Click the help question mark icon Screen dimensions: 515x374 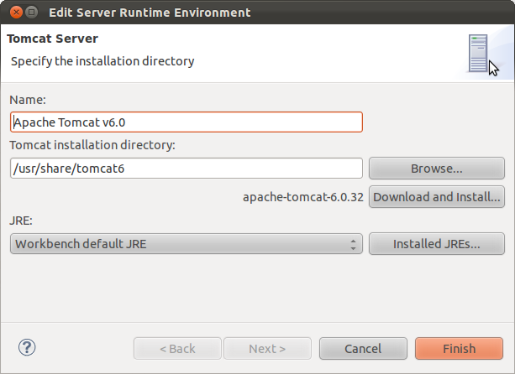coord(27,347)
